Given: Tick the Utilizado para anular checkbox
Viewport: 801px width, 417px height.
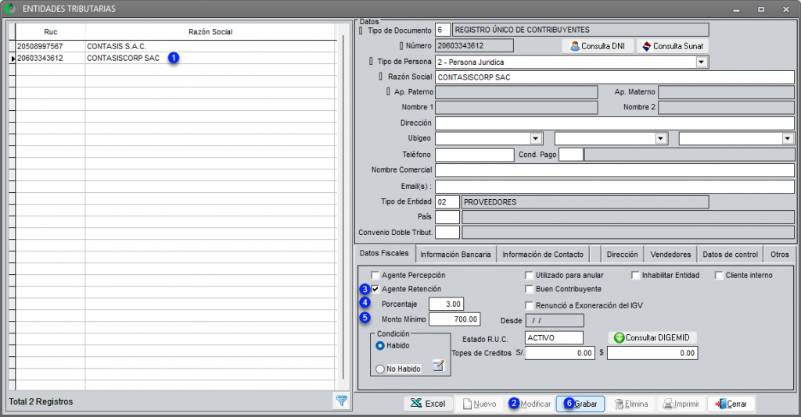Looking at the screenshot, I should [x=530, y=276].
